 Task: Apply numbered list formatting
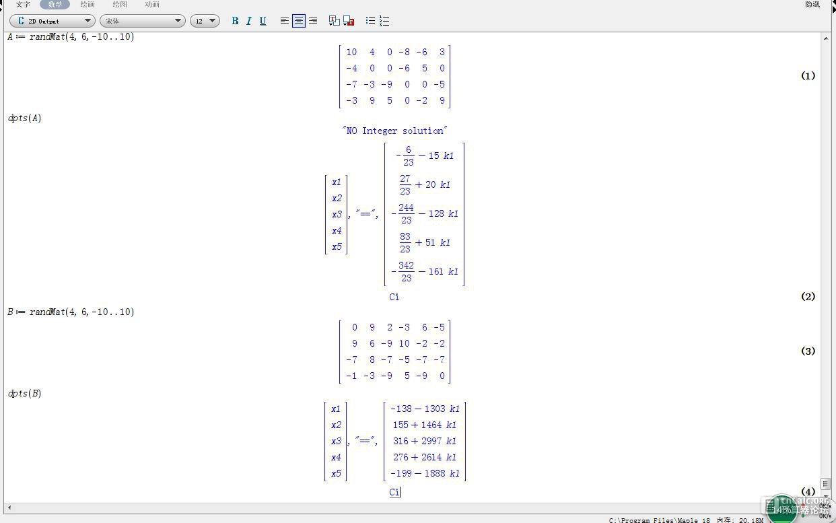pyautogui.click(x=384, y=21)
